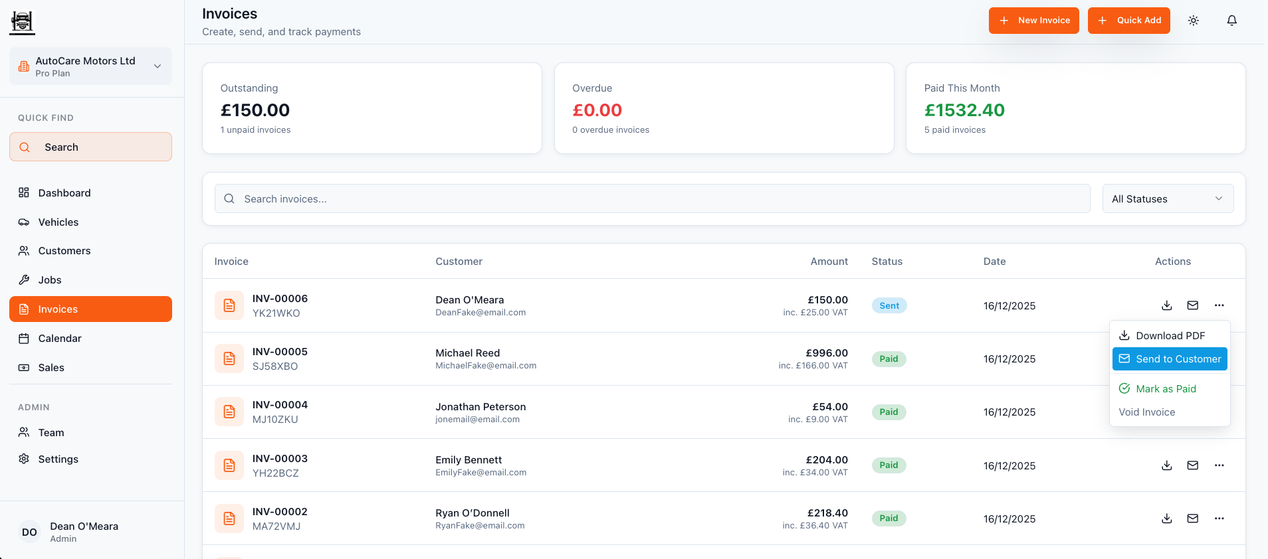Open the Calendar section in sidebar
The width and height of the screenshot is (1268, 559).
point(60,338)
